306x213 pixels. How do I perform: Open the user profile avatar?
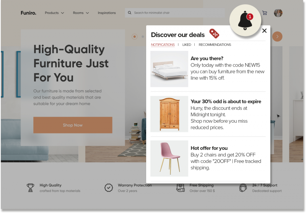point(278,13)
